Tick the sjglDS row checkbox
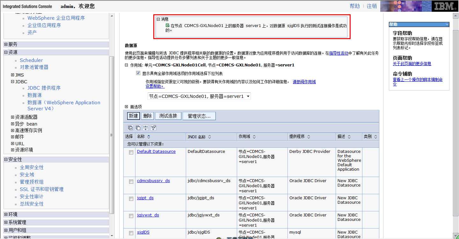The width and height of the screenshot is (459, 239). pos(131,233)
